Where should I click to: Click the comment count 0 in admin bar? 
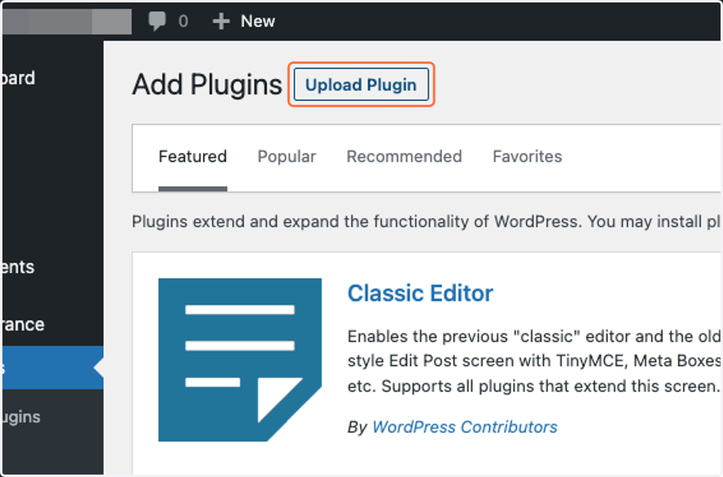(x=183, y=22)
